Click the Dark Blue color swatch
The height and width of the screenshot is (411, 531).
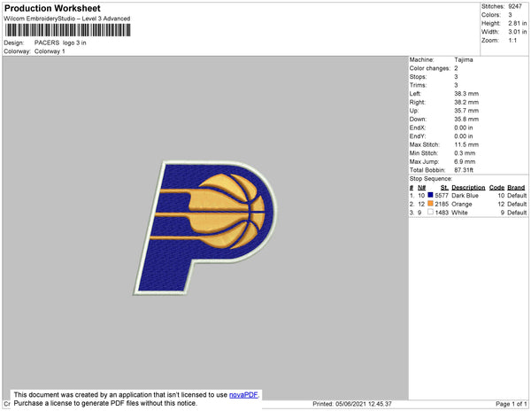click(430, 195)
